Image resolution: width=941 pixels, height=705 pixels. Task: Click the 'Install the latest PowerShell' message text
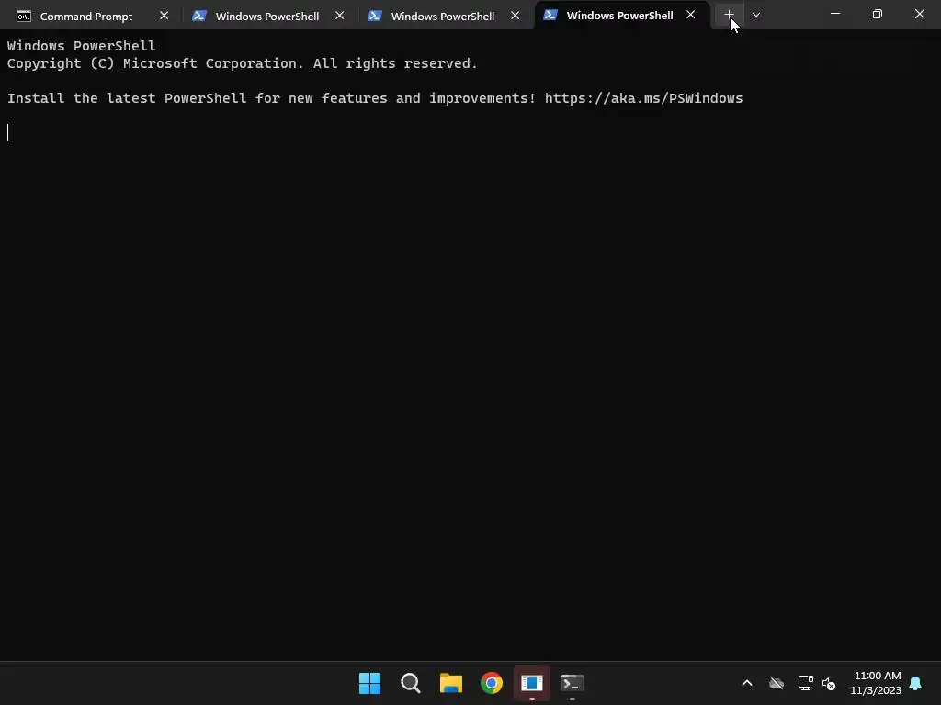pyautogui.click(x=271, y=98)
